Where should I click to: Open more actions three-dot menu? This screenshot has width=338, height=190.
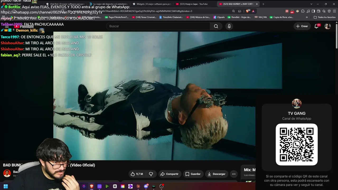coord(234,174)
